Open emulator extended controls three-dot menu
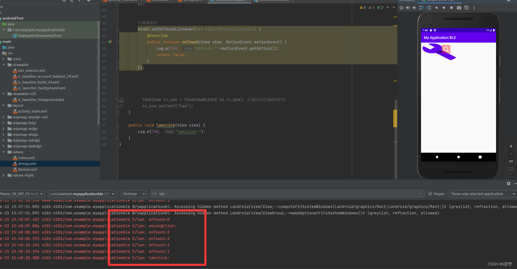Viewport: 517px width, 269px height. [474, 8]
